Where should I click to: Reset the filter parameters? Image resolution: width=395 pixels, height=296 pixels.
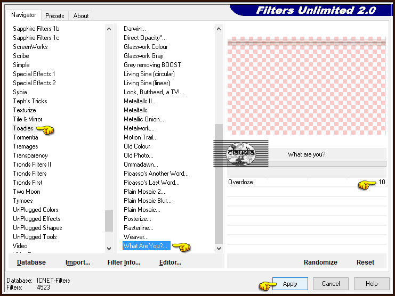365,262
